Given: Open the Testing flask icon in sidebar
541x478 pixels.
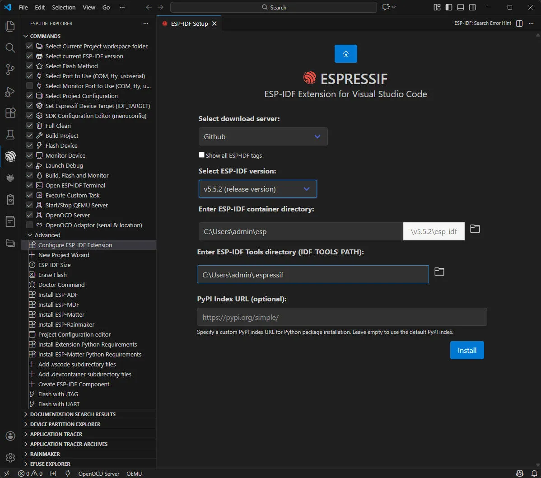Looking at the screenshot, I should click(10, 135).
